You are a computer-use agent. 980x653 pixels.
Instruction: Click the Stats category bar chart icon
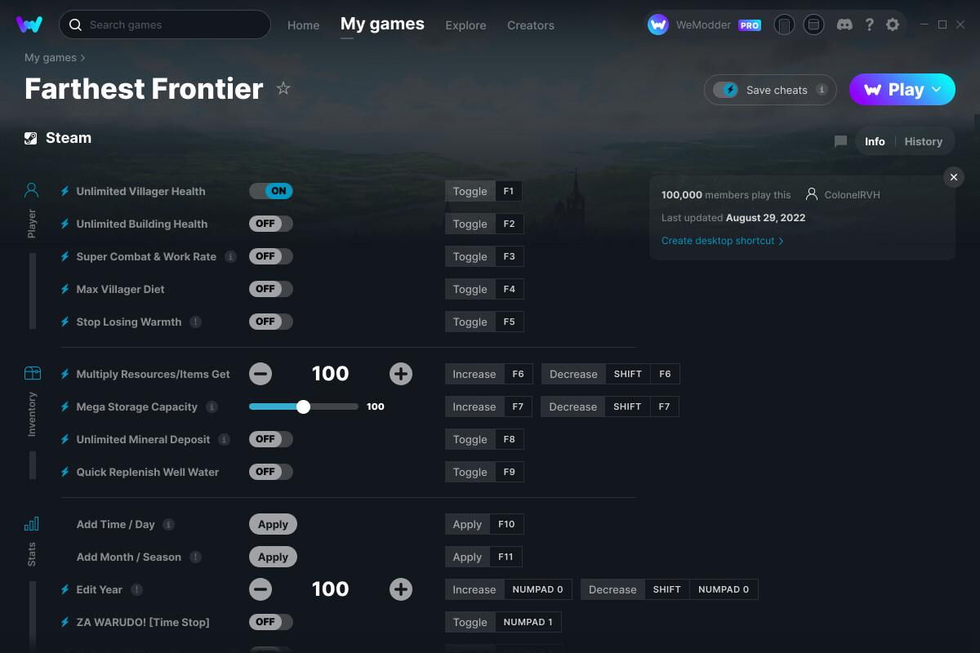(32, 524)
